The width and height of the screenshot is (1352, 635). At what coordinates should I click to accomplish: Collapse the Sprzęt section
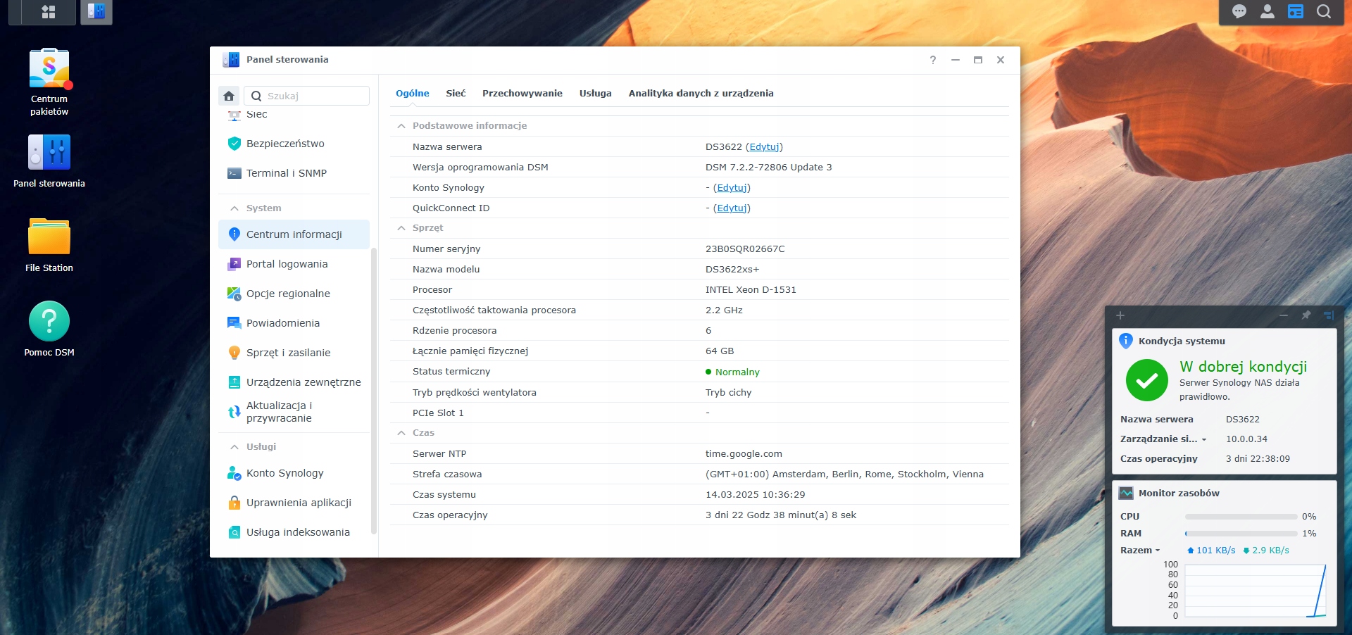(401, 228)
